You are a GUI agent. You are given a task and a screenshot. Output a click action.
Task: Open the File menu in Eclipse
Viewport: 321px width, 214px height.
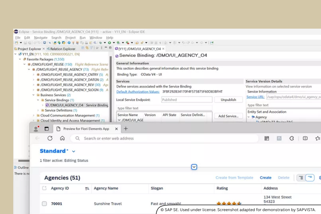coord(18,38)
